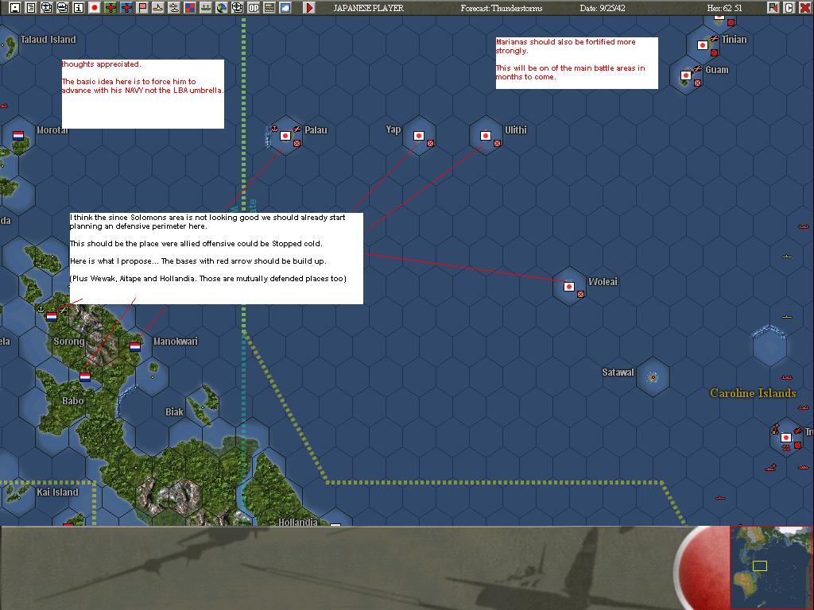Click the airfield icon at Guam
Screen dimensions: 814x610
(698, 68)
